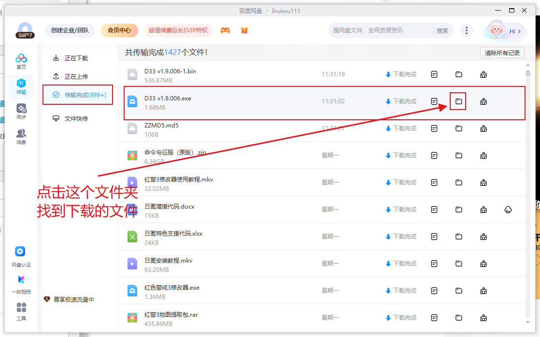Image resolution: width=540 pixels, height=337 pixels.
Task: Expand the Hi profile chevron
Action: point(519,31)
